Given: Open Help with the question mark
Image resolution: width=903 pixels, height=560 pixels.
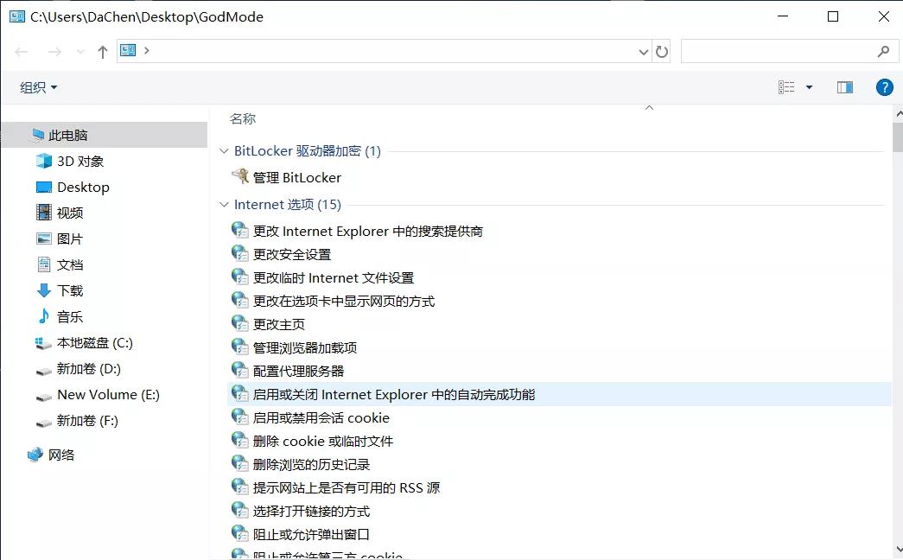Looking at the screenshot, I should click(885, 87).
